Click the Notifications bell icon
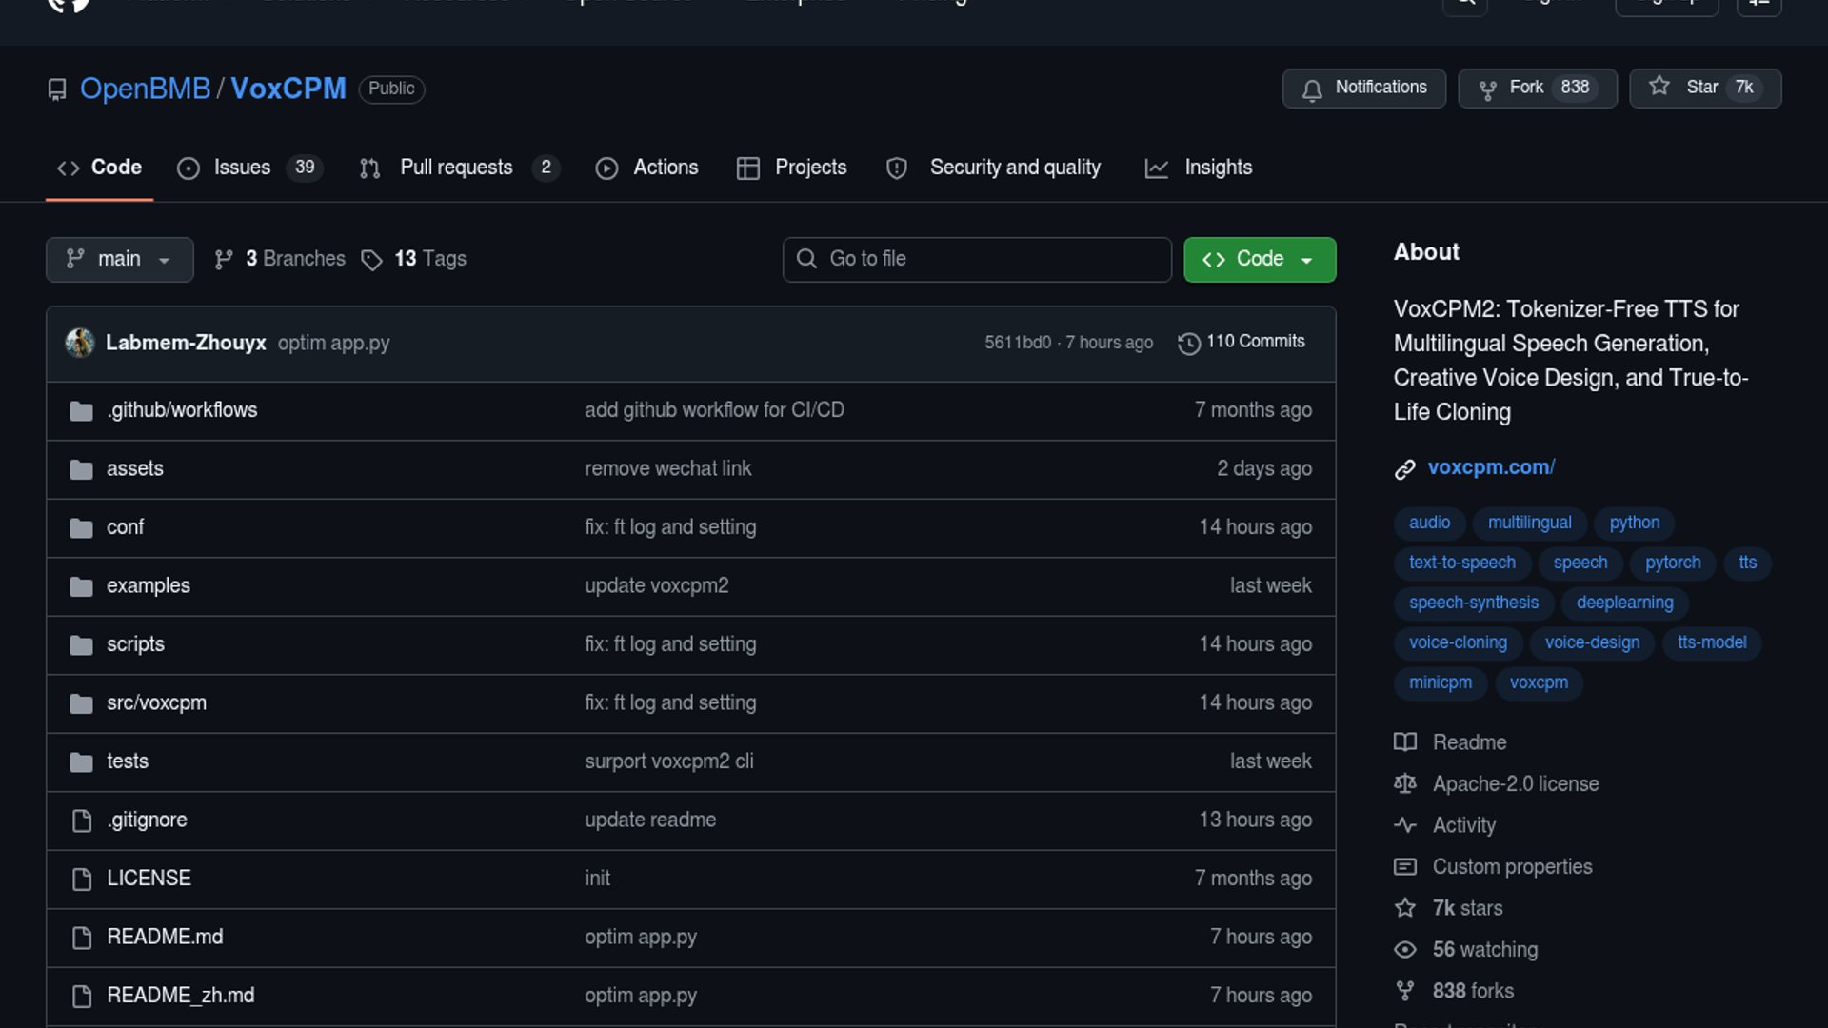Screen dimensions: 1828x1028 pos(1312,89)
